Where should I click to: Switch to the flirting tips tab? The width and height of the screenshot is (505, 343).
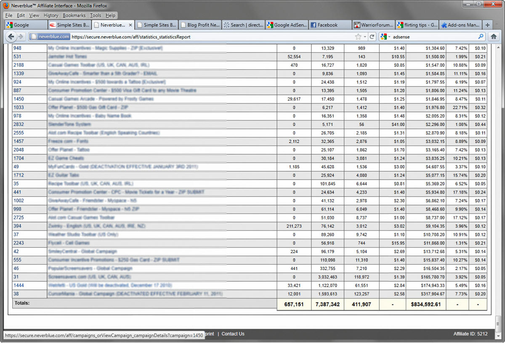pos(417,25)
